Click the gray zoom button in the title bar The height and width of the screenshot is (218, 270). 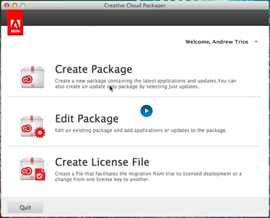[23, 5]
